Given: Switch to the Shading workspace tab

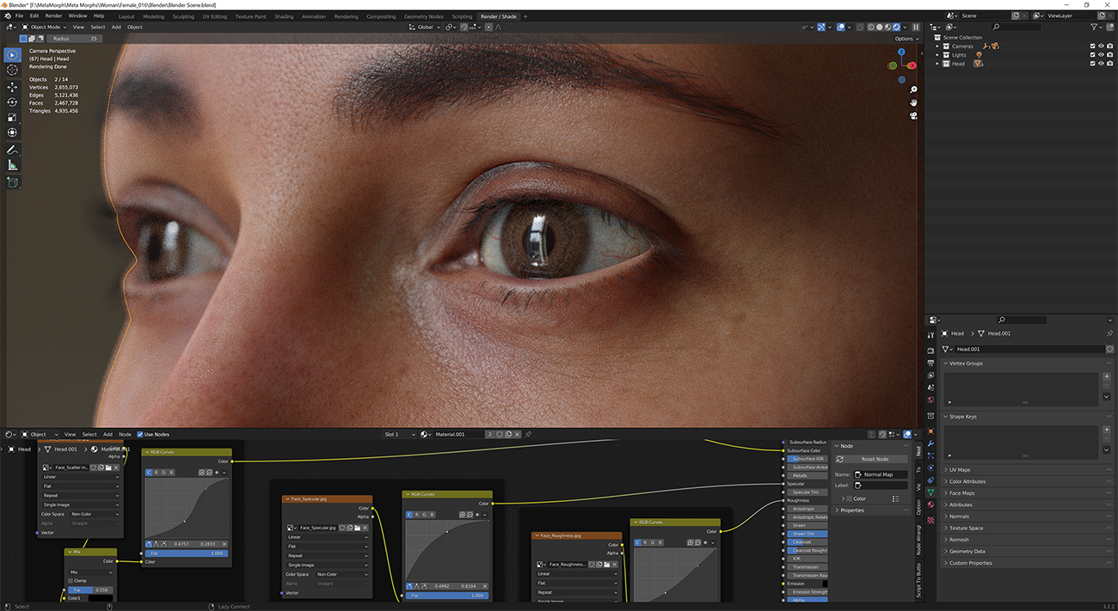Looking at the screenshot, I should point(284,16).
